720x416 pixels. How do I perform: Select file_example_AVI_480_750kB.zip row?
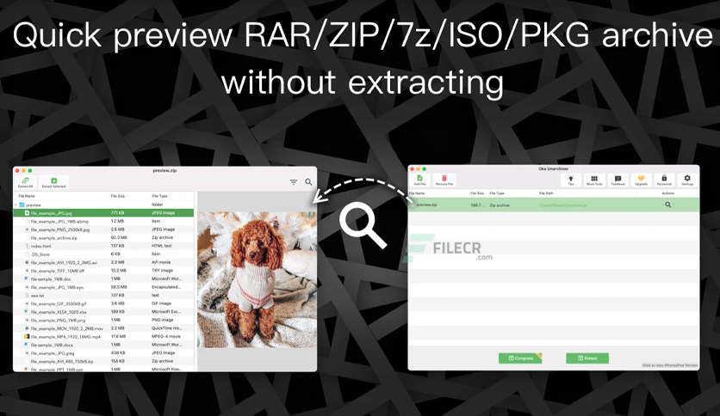click(x=103, y=362)
